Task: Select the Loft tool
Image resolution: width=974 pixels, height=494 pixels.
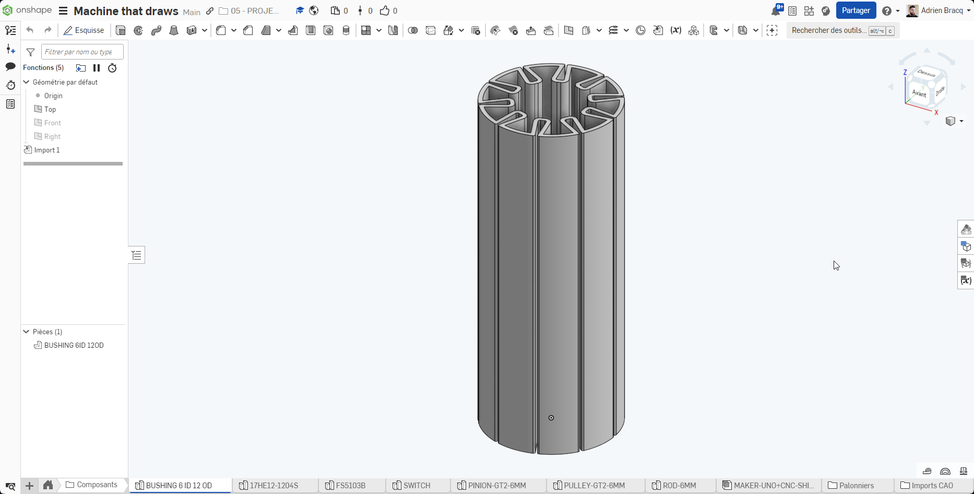Action: [174, 30]
